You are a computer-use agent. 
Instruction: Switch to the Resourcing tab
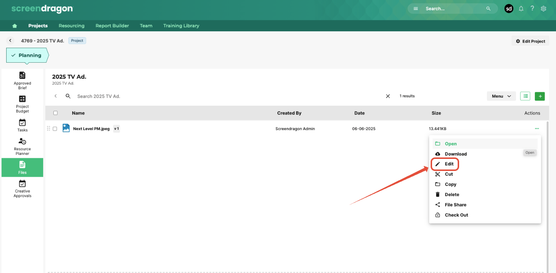[72, 26]
